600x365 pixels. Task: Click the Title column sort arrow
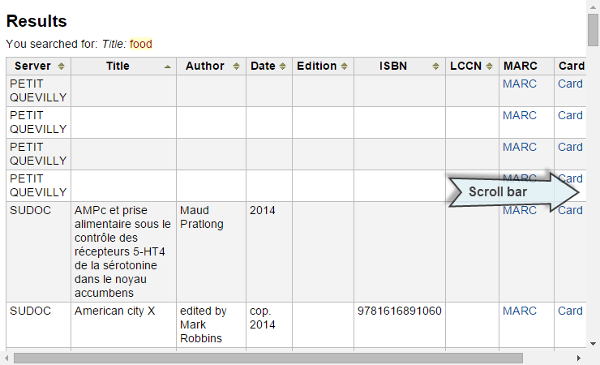pos(167,67)
